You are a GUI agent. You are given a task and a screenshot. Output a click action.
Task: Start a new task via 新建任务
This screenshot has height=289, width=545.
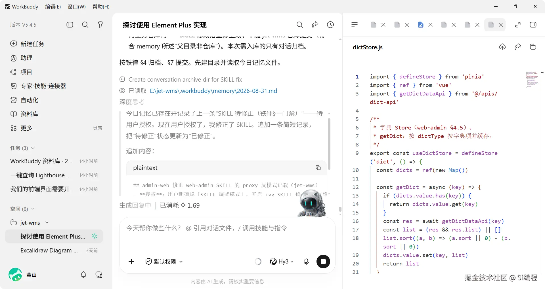click(x=27, y=44)
